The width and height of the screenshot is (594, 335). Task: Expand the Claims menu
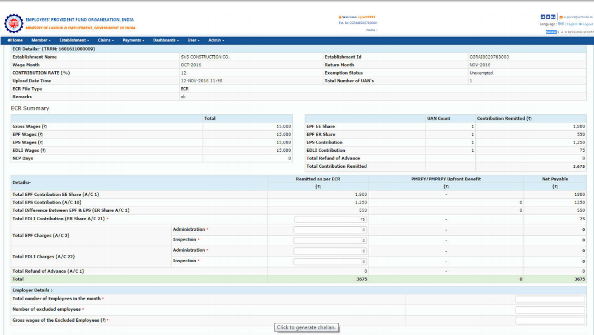106,40
